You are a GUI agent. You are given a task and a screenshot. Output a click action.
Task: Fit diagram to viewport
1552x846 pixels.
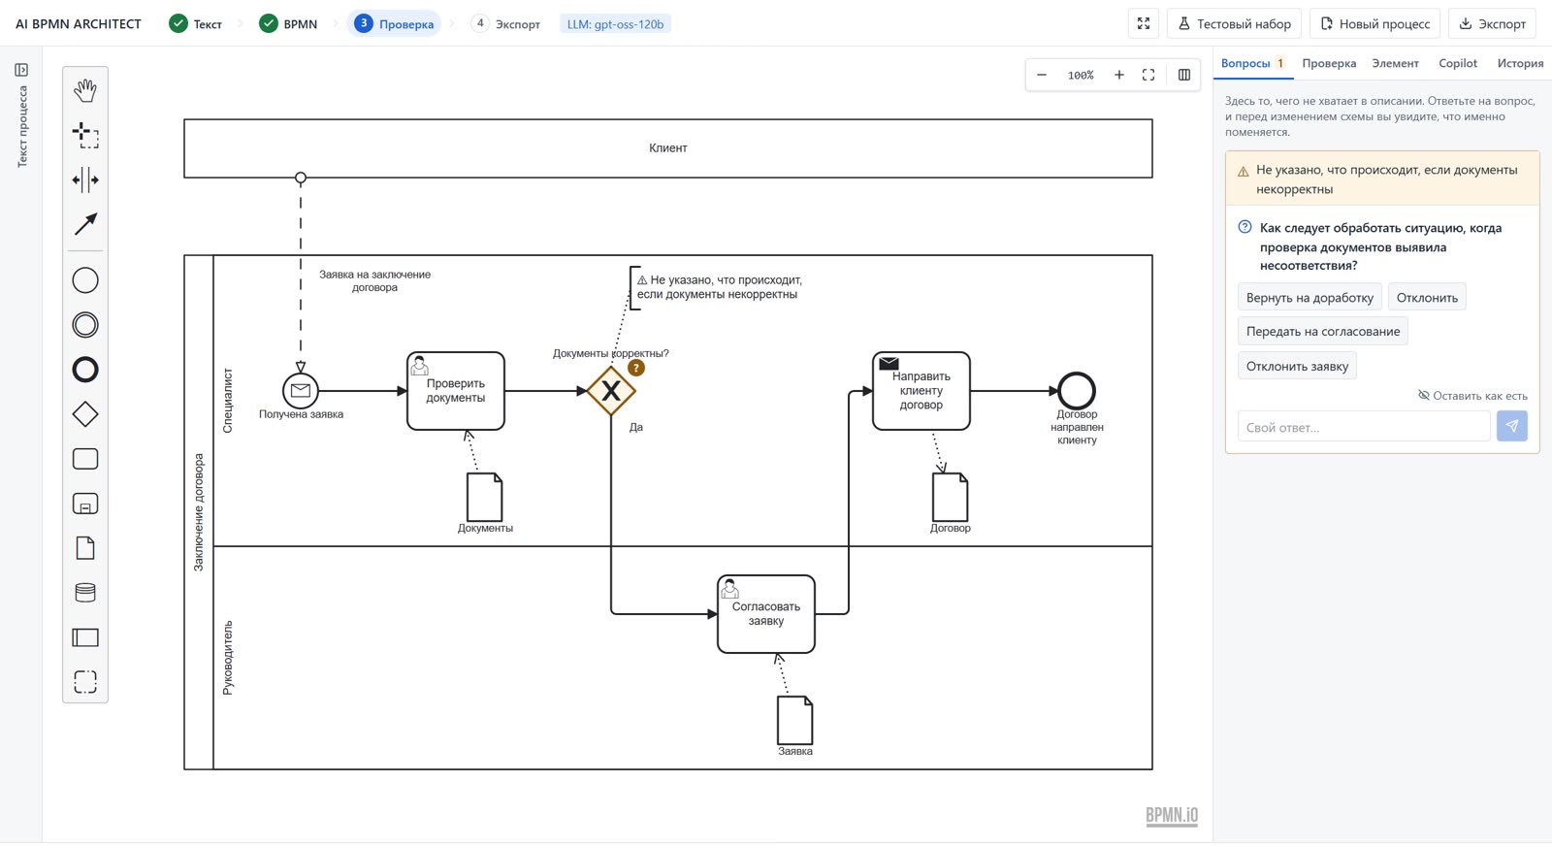coord(1148,75)
